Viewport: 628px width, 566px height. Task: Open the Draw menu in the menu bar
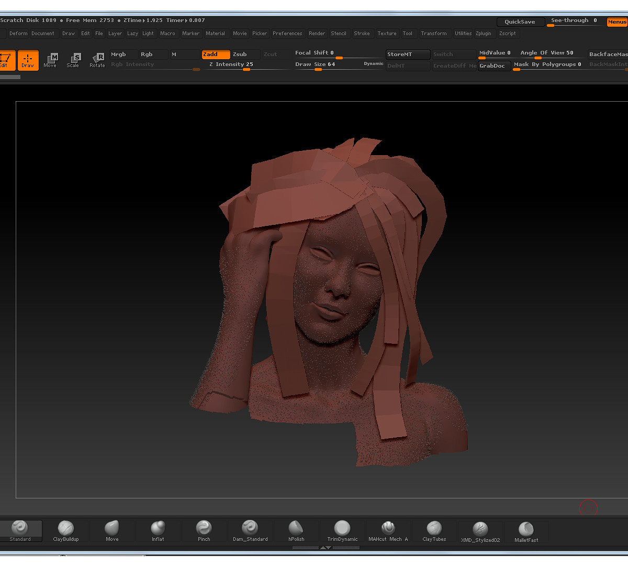[69, 34]
